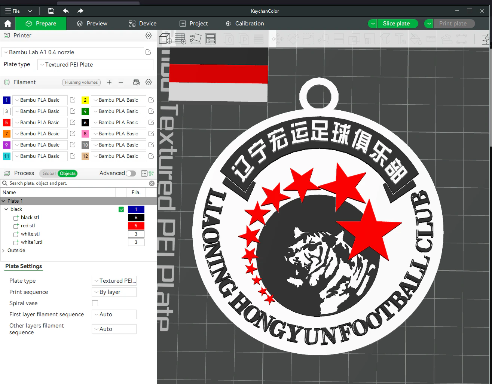Edit preset for filament 12
492x384 pixels.
click(151, 156)
